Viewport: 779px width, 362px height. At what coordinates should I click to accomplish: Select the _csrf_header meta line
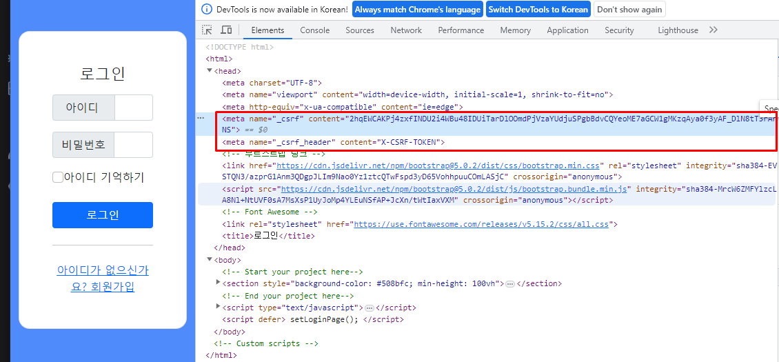(333, 142)
